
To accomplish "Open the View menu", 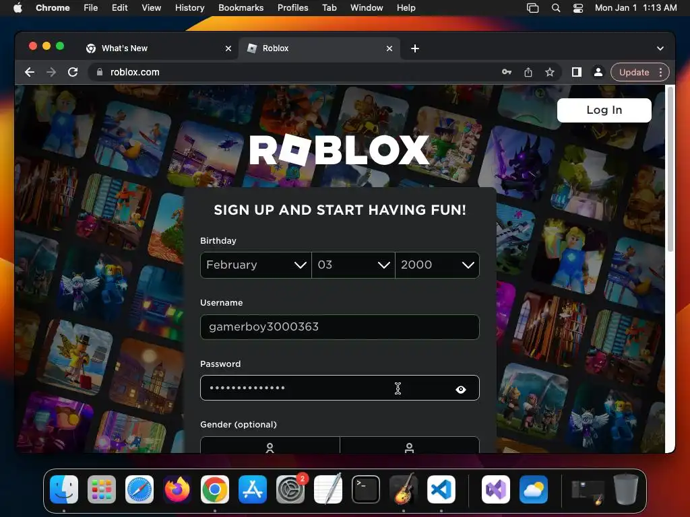I will point(152,8).
